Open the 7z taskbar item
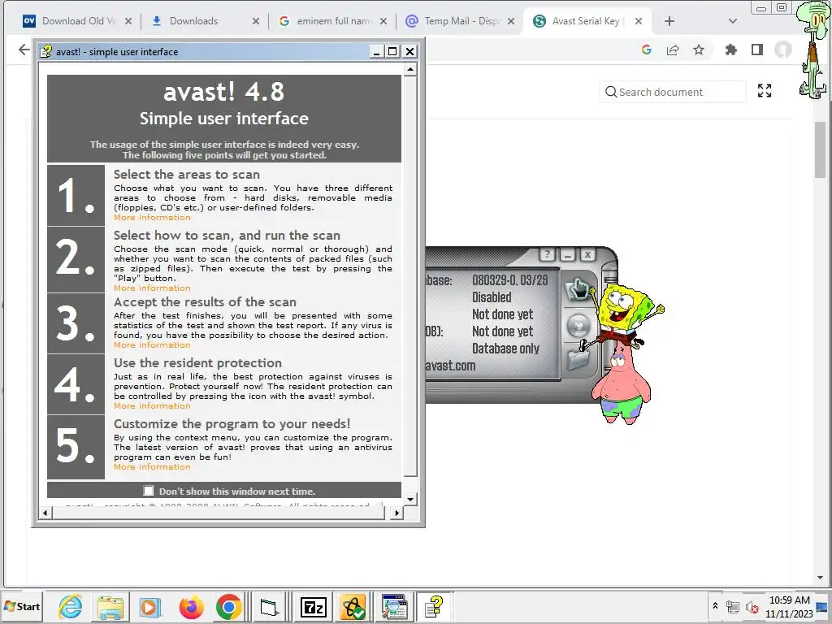This screenshot has width=832, height=624. [x=313, y=606]
